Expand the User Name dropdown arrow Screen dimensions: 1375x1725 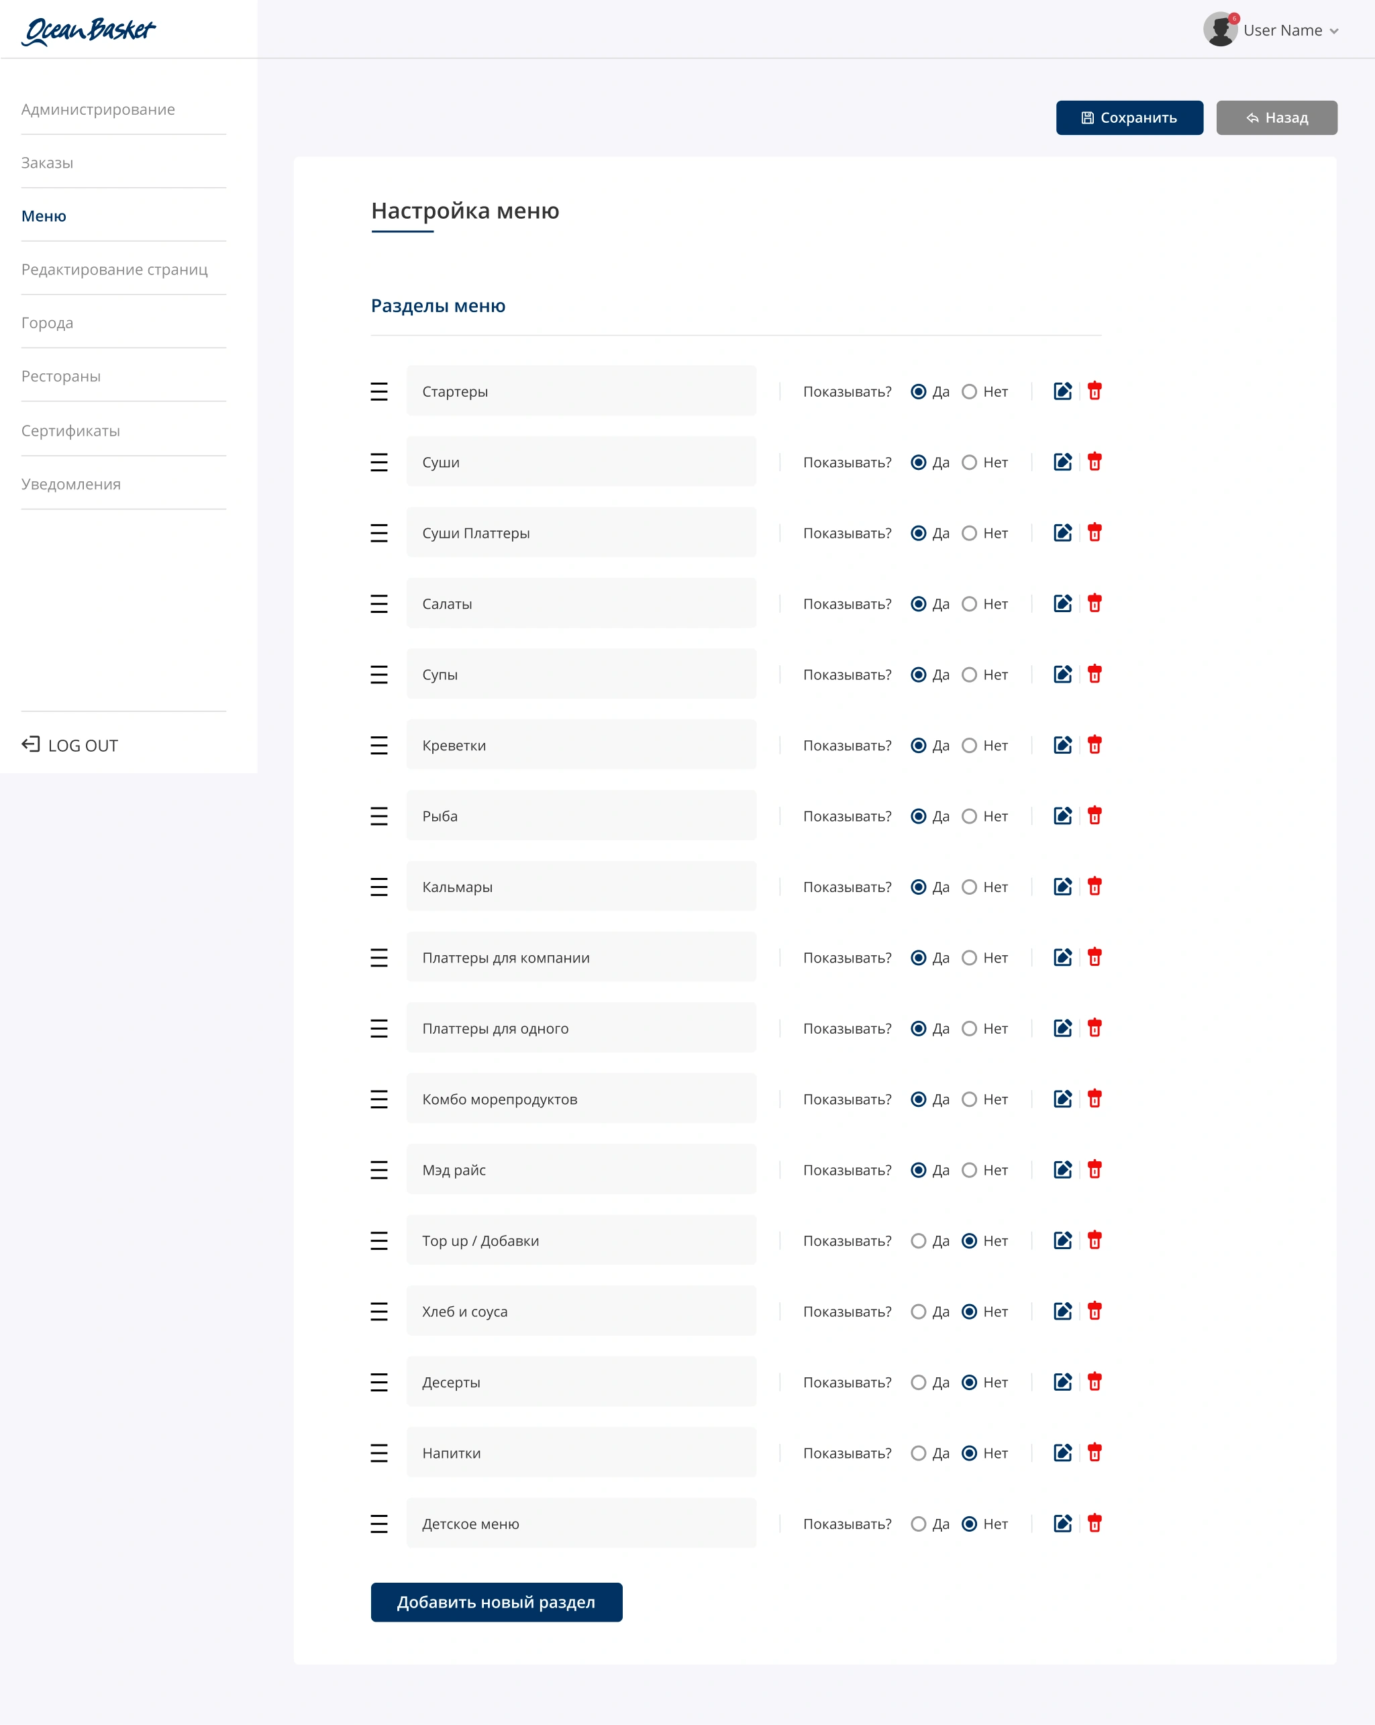1333,31
